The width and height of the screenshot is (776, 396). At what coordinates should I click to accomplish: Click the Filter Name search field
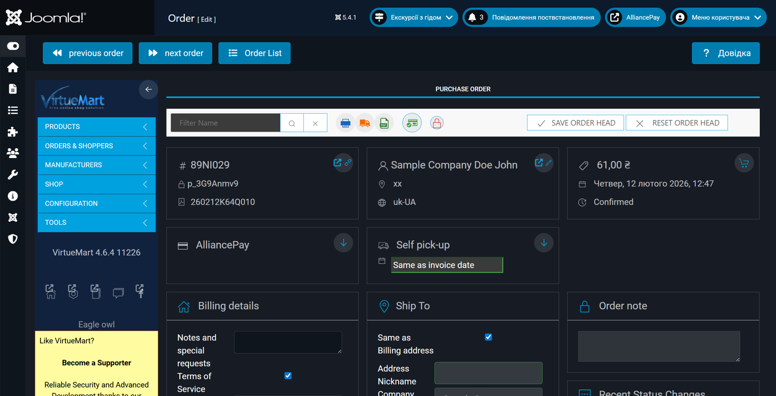pyautogui.click(x=225, y=123)
